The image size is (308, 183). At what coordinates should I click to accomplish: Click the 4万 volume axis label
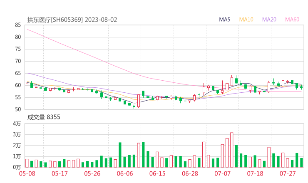(17, 124)
